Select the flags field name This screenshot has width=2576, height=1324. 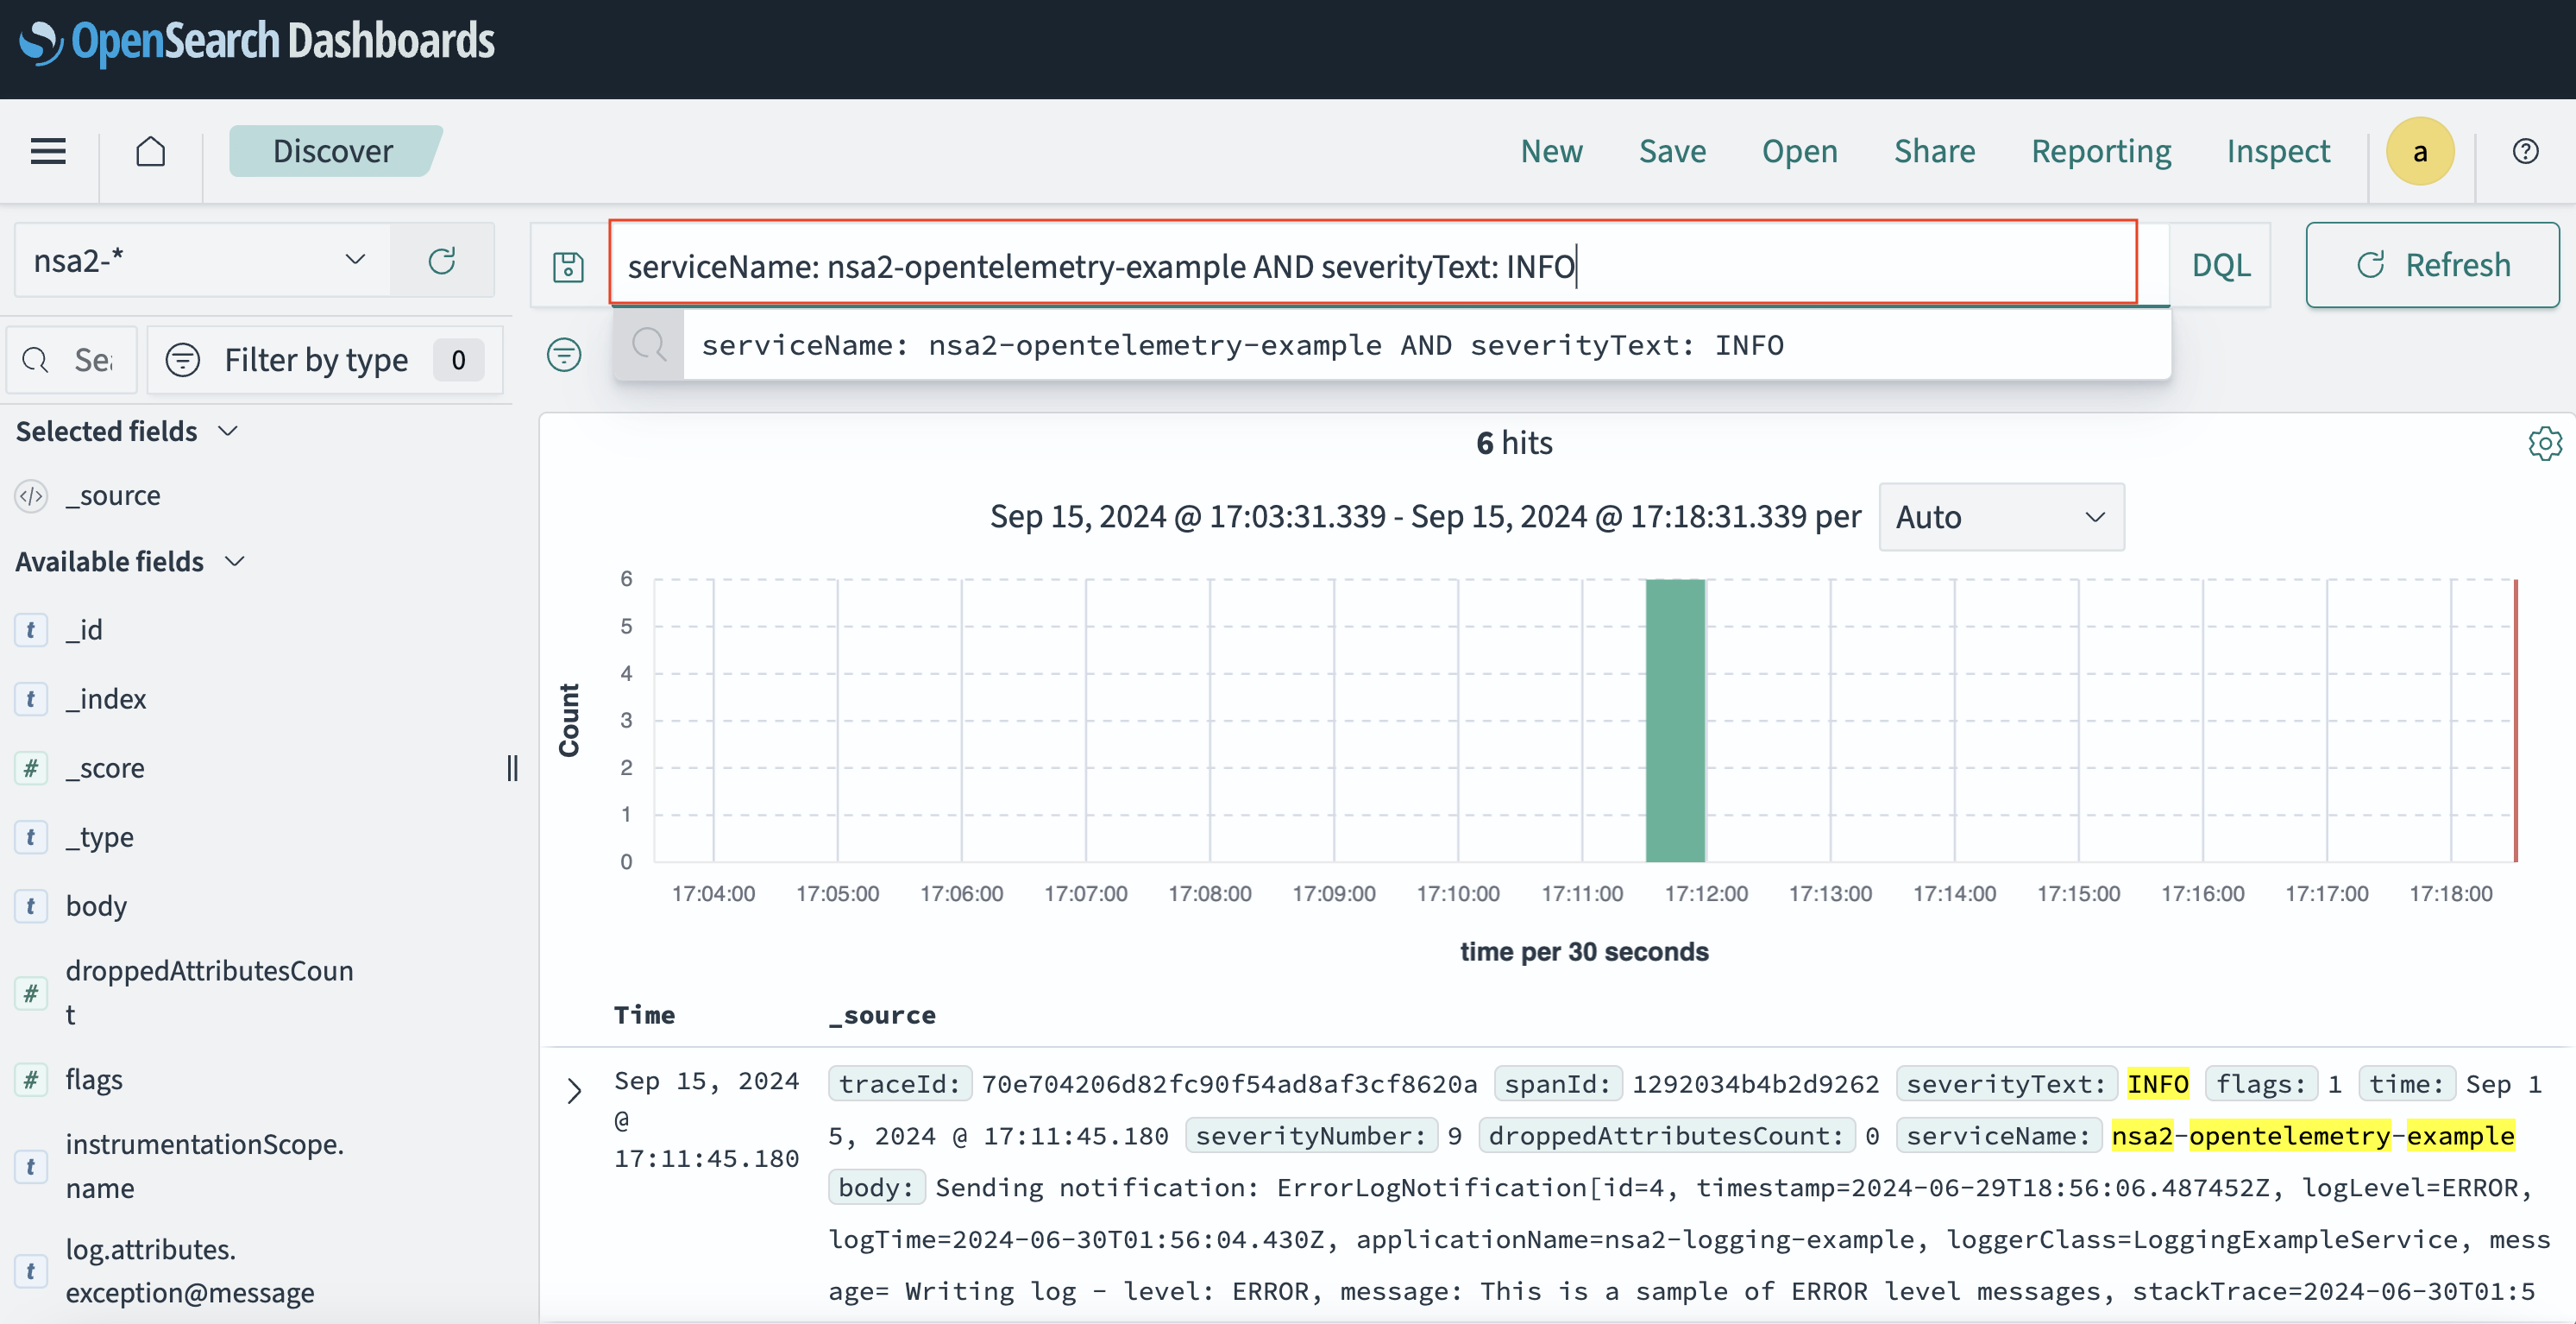coord(94,1080)
